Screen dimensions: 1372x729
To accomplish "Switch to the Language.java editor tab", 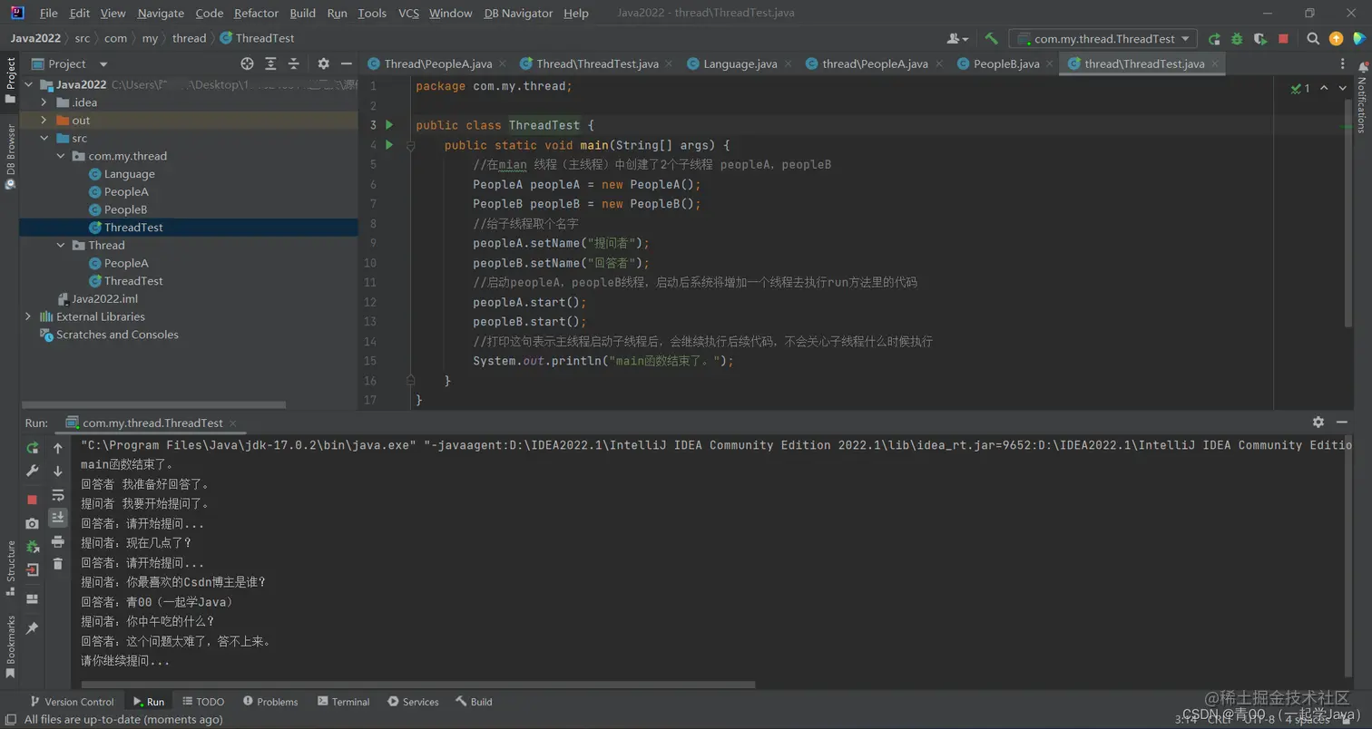I will tap(740, 63).
